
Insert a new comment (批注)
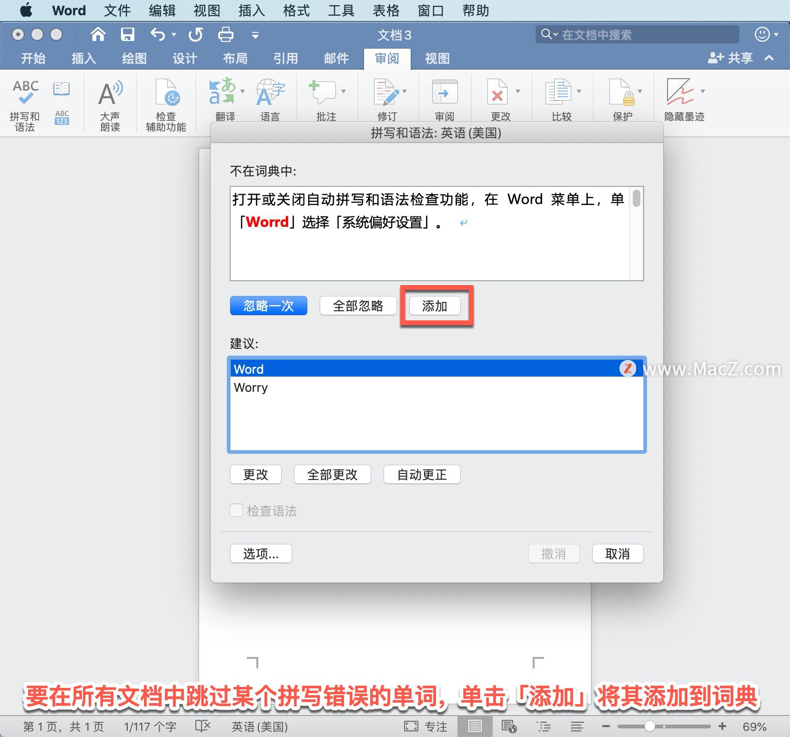coord(322,92)
